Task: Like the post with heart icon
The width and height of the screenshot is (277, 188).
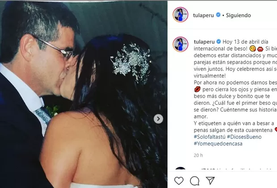Action: click(x=179, y=181)
